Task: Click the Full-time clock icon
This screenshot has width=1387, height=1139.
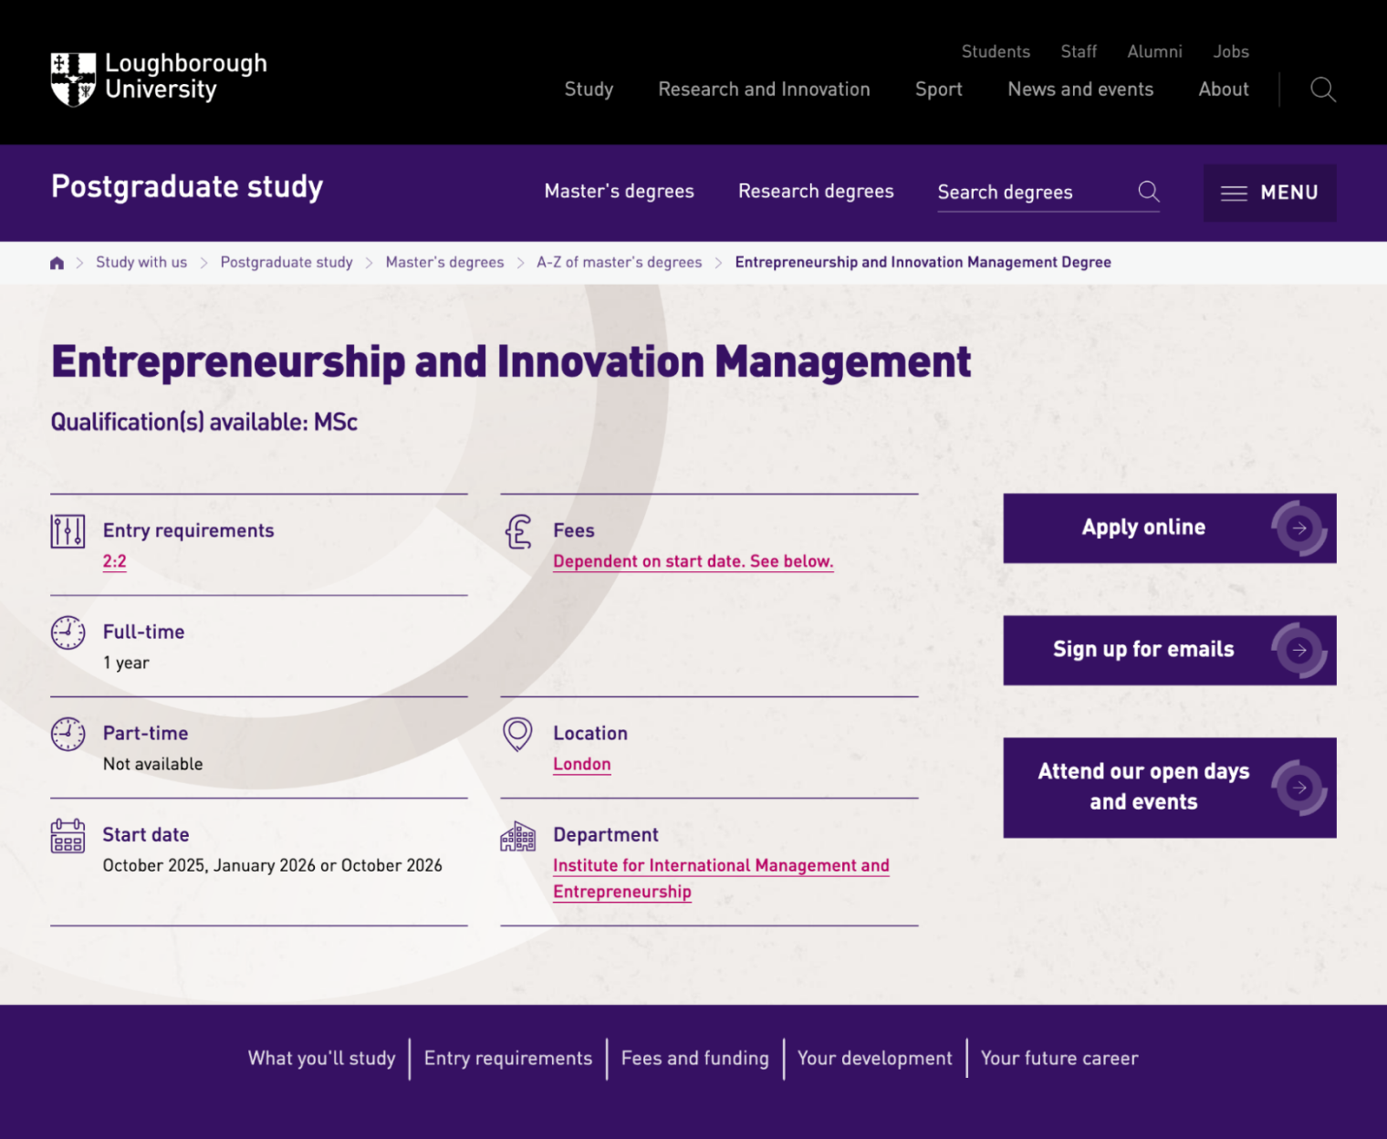Action: (68, 632)
